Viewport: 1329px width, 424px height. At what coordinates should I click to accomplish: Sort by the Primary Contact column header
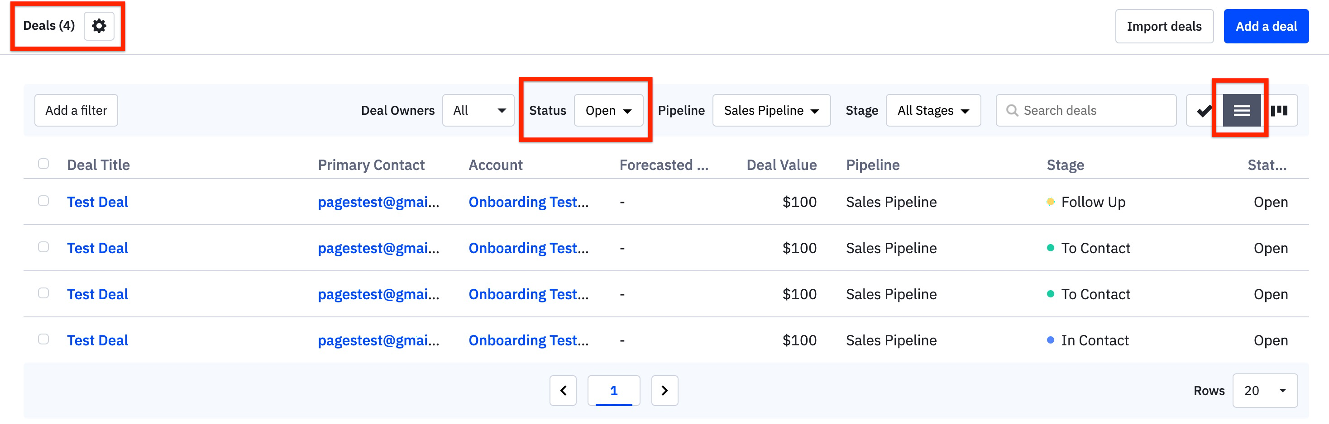pos(371,165)
